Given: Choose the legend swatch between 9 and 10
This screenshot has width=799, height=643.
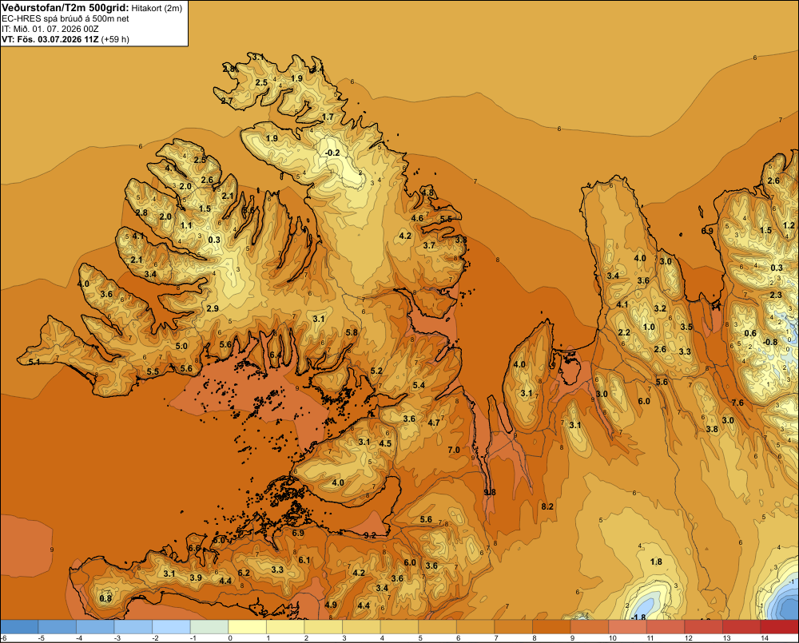Looking at the screenshot, I should pos(589,626).
